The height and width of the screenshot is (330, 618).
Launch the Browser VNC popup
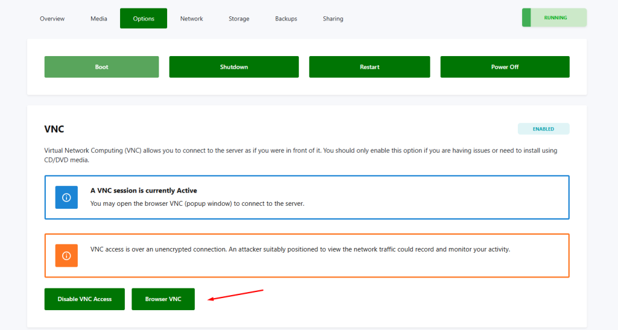pyautogui.click(x=163, y=299)
